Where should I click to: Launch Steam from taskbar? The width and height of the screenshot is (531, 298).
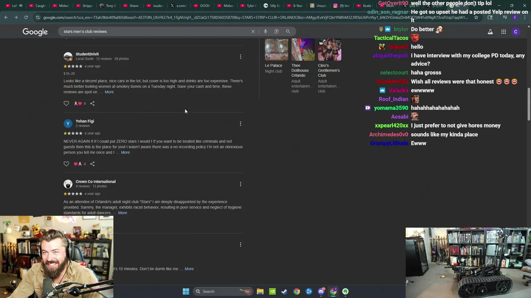(284, 291)
